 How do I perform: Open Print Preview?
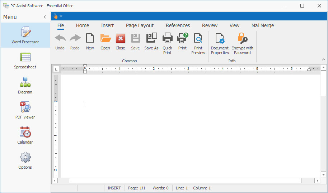[x=198, y=44]
